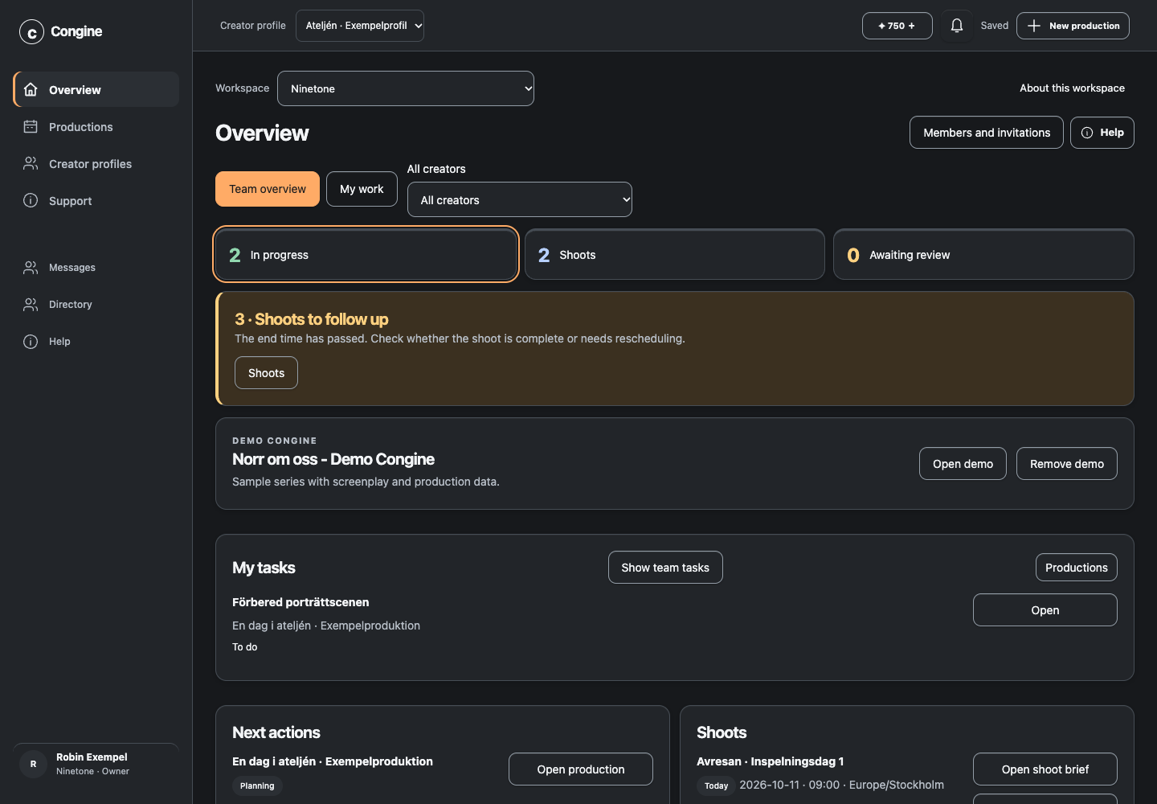Open Members and invitations
1157x804 pixels.
[987, 133]
